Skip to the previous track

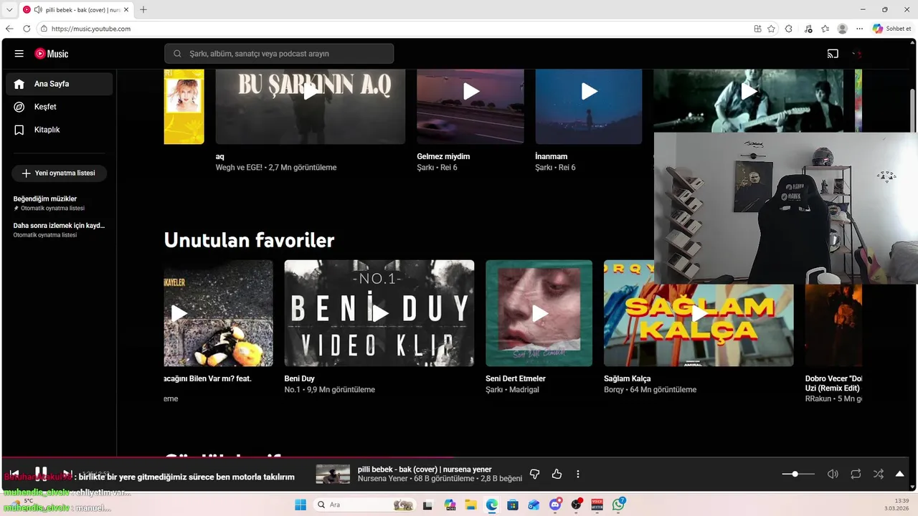(14, 474)
